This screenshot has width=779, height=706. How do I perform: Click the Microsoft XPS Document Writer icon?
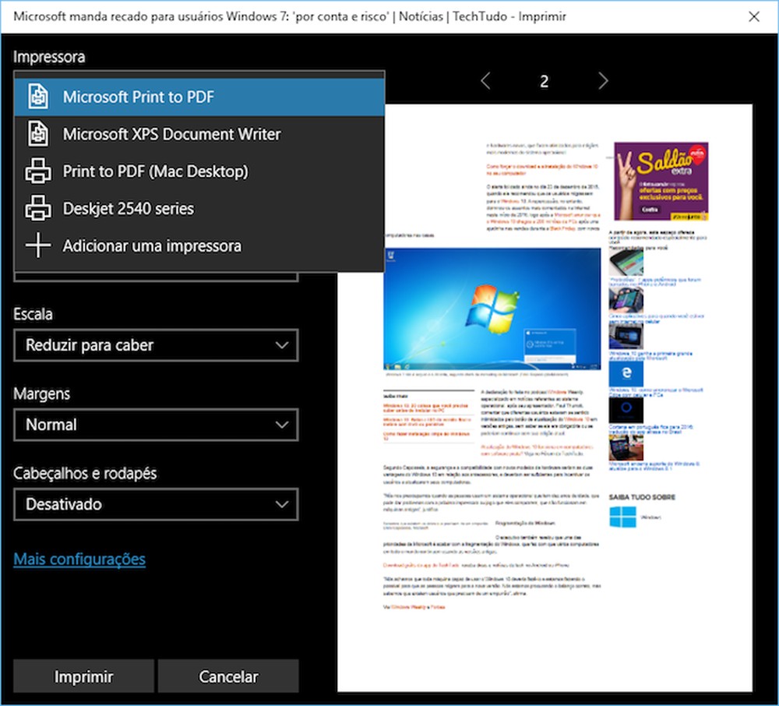pos(37,133)
